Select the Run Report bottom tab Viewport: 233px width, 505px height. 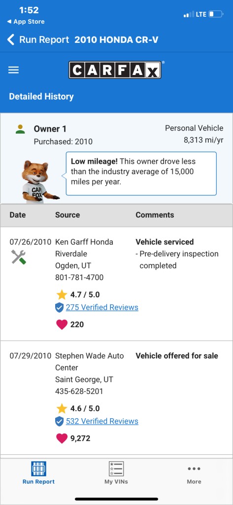tap(38, 473)
